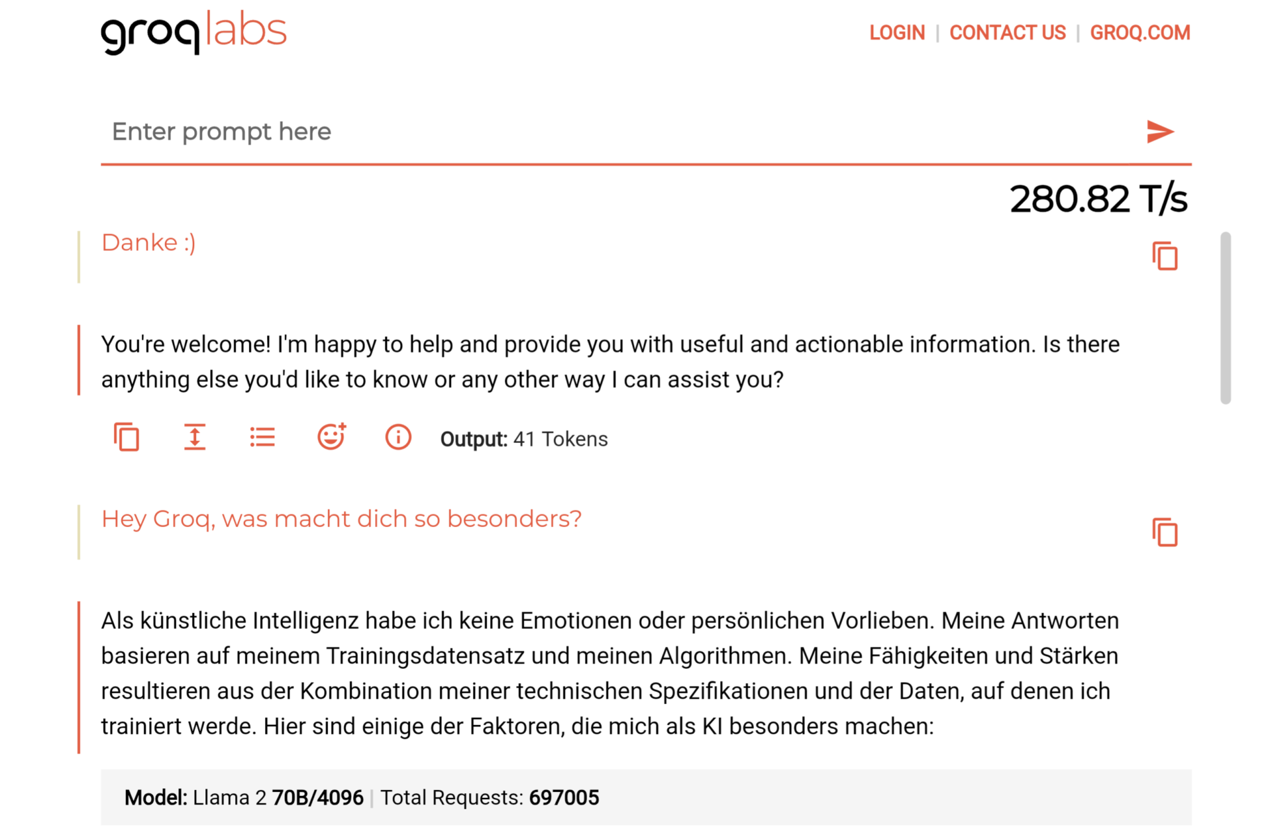Click the Total Requests 697005 counter
Image resolution: width=1272 pixels, height=835 pixels.
coord(490,797)
